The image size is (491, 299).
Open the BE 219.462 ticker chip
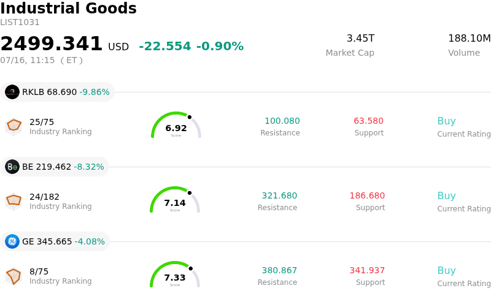55,167
